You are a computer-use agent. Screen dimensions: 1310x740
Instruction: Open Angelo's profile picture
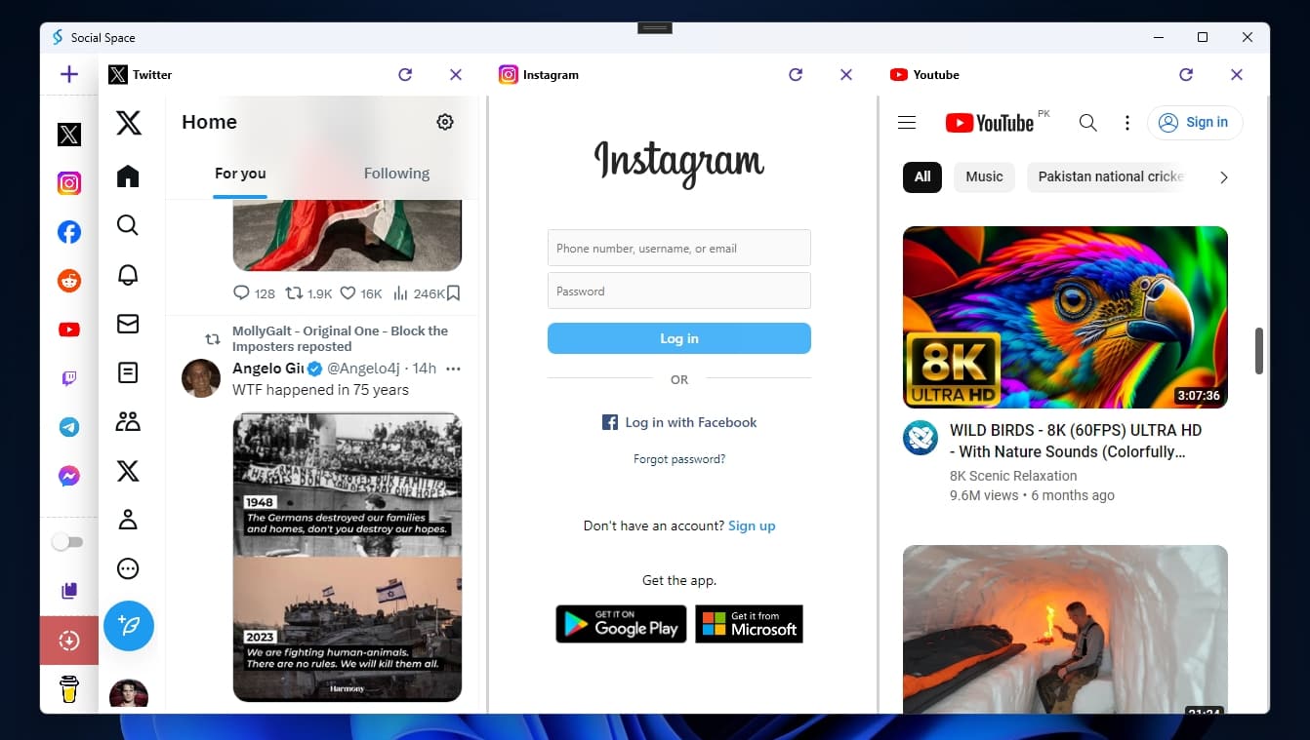201,378
